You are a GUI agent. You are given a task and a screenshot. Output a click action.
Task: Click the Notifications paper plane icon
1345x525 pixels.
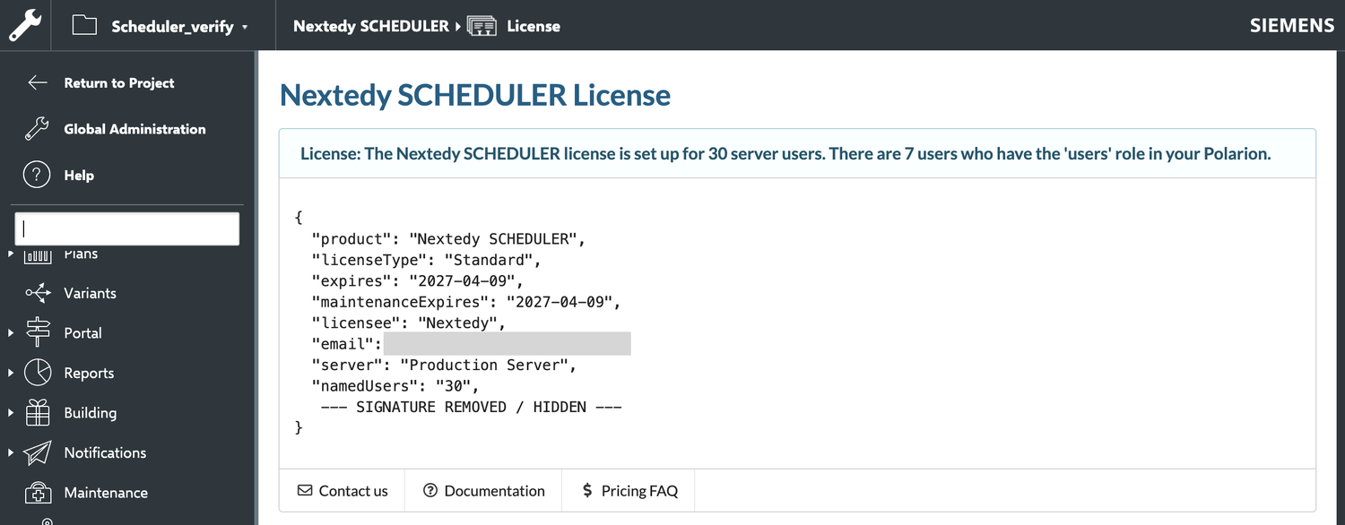[x=38, y=452]
